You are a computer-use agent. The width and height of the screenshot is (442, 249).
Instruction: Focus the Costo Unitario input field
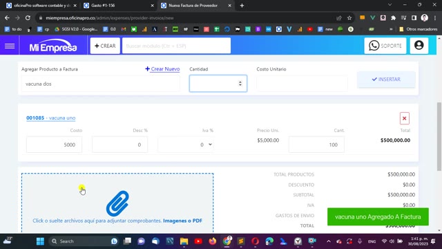click(x=302, y=84)
